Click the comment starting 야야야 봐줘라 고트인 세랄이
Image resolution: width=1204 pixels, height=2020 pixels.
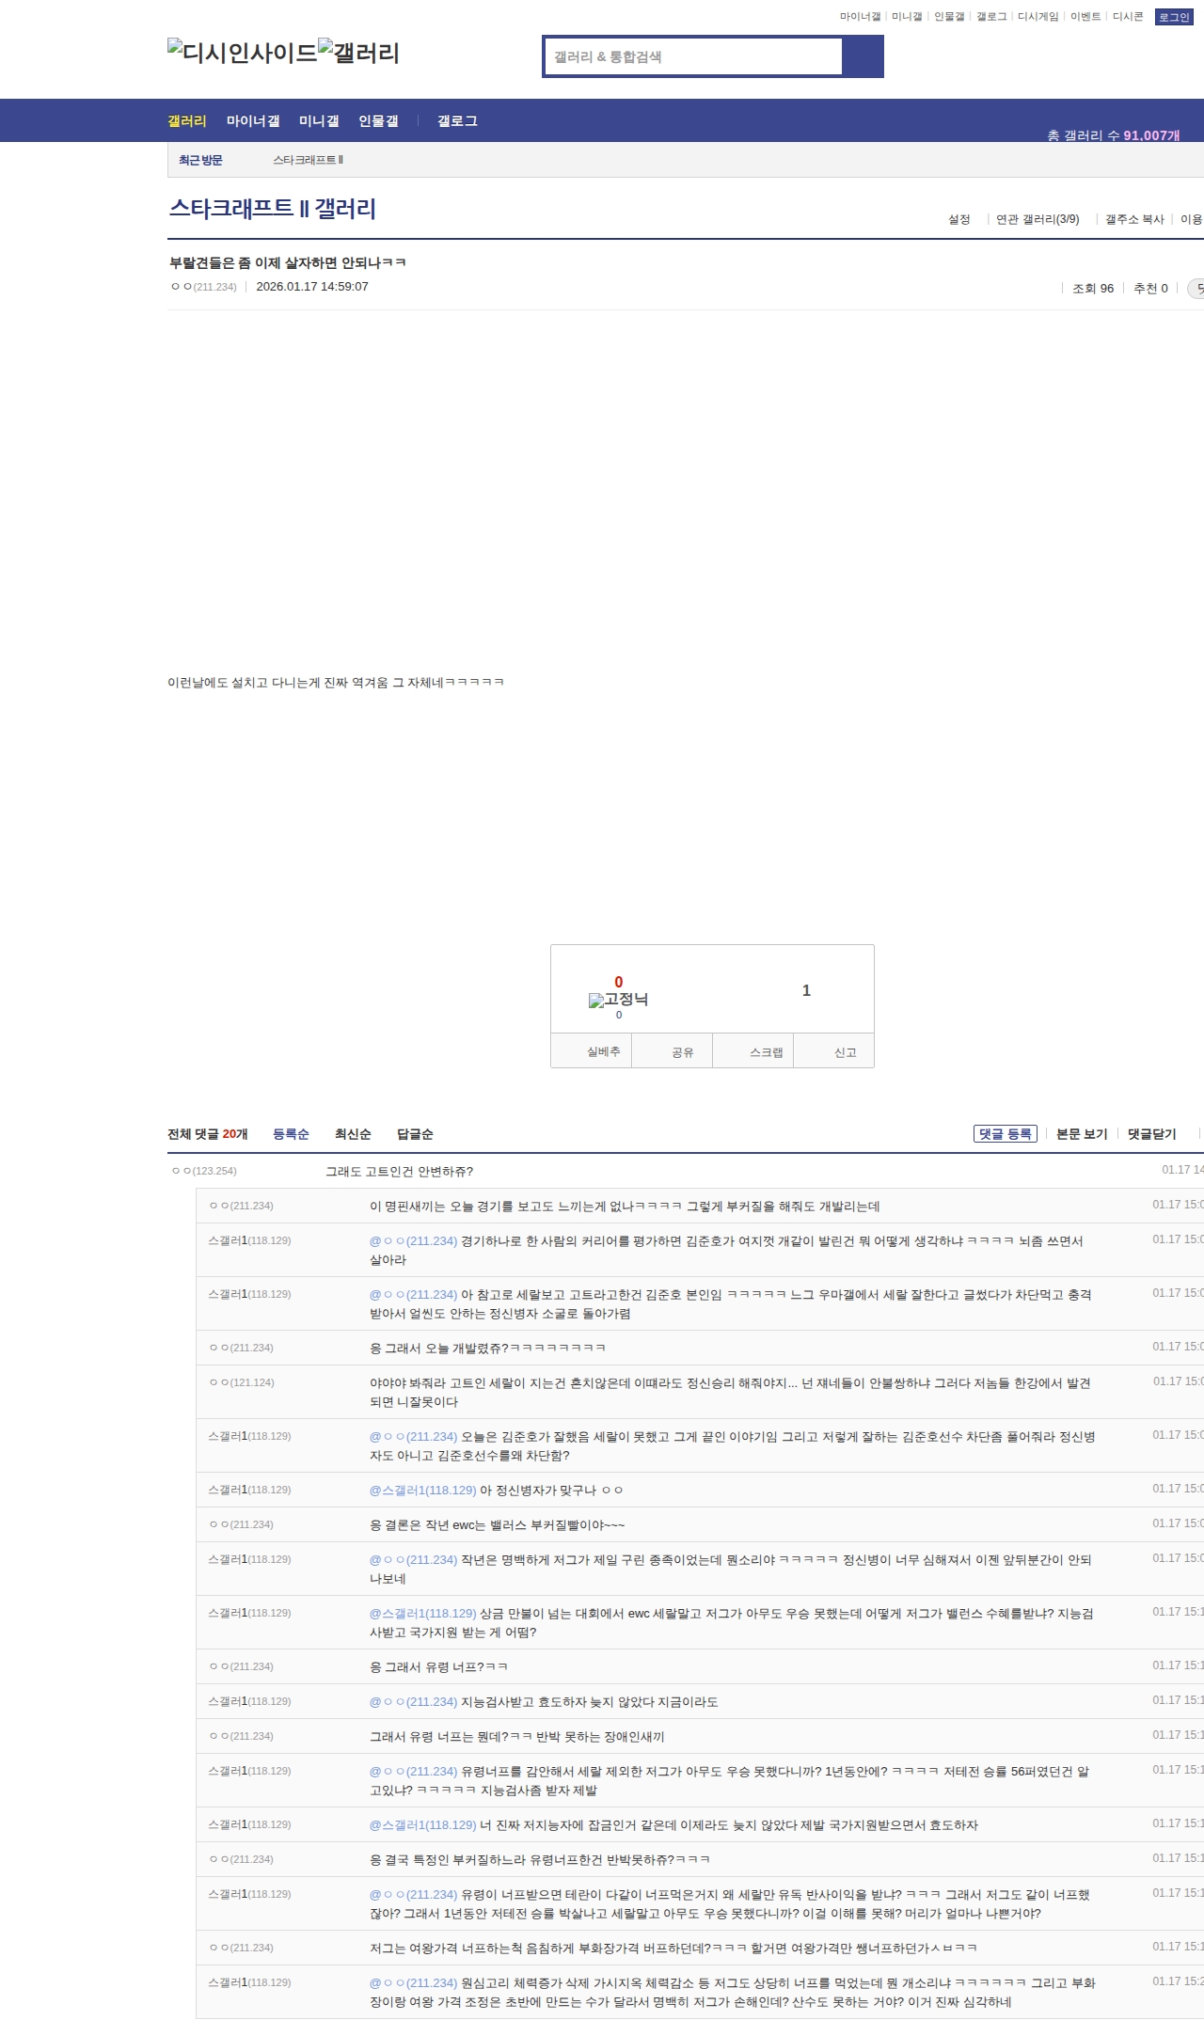730,1393
